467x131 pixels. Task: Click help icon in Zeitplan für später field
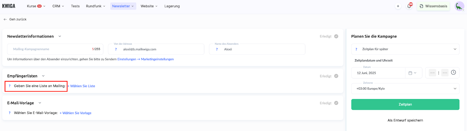pyautogui.click(x=356, y=49)
